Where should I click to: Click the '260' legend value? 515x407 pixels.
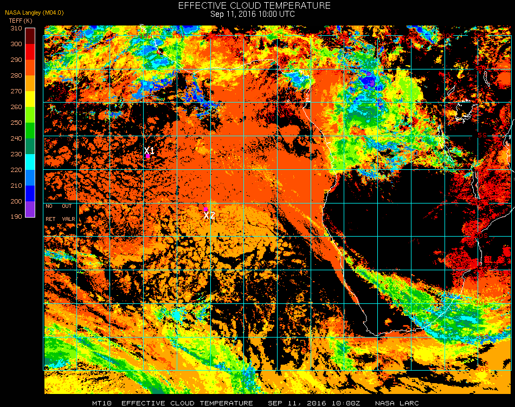click(16, 107)
